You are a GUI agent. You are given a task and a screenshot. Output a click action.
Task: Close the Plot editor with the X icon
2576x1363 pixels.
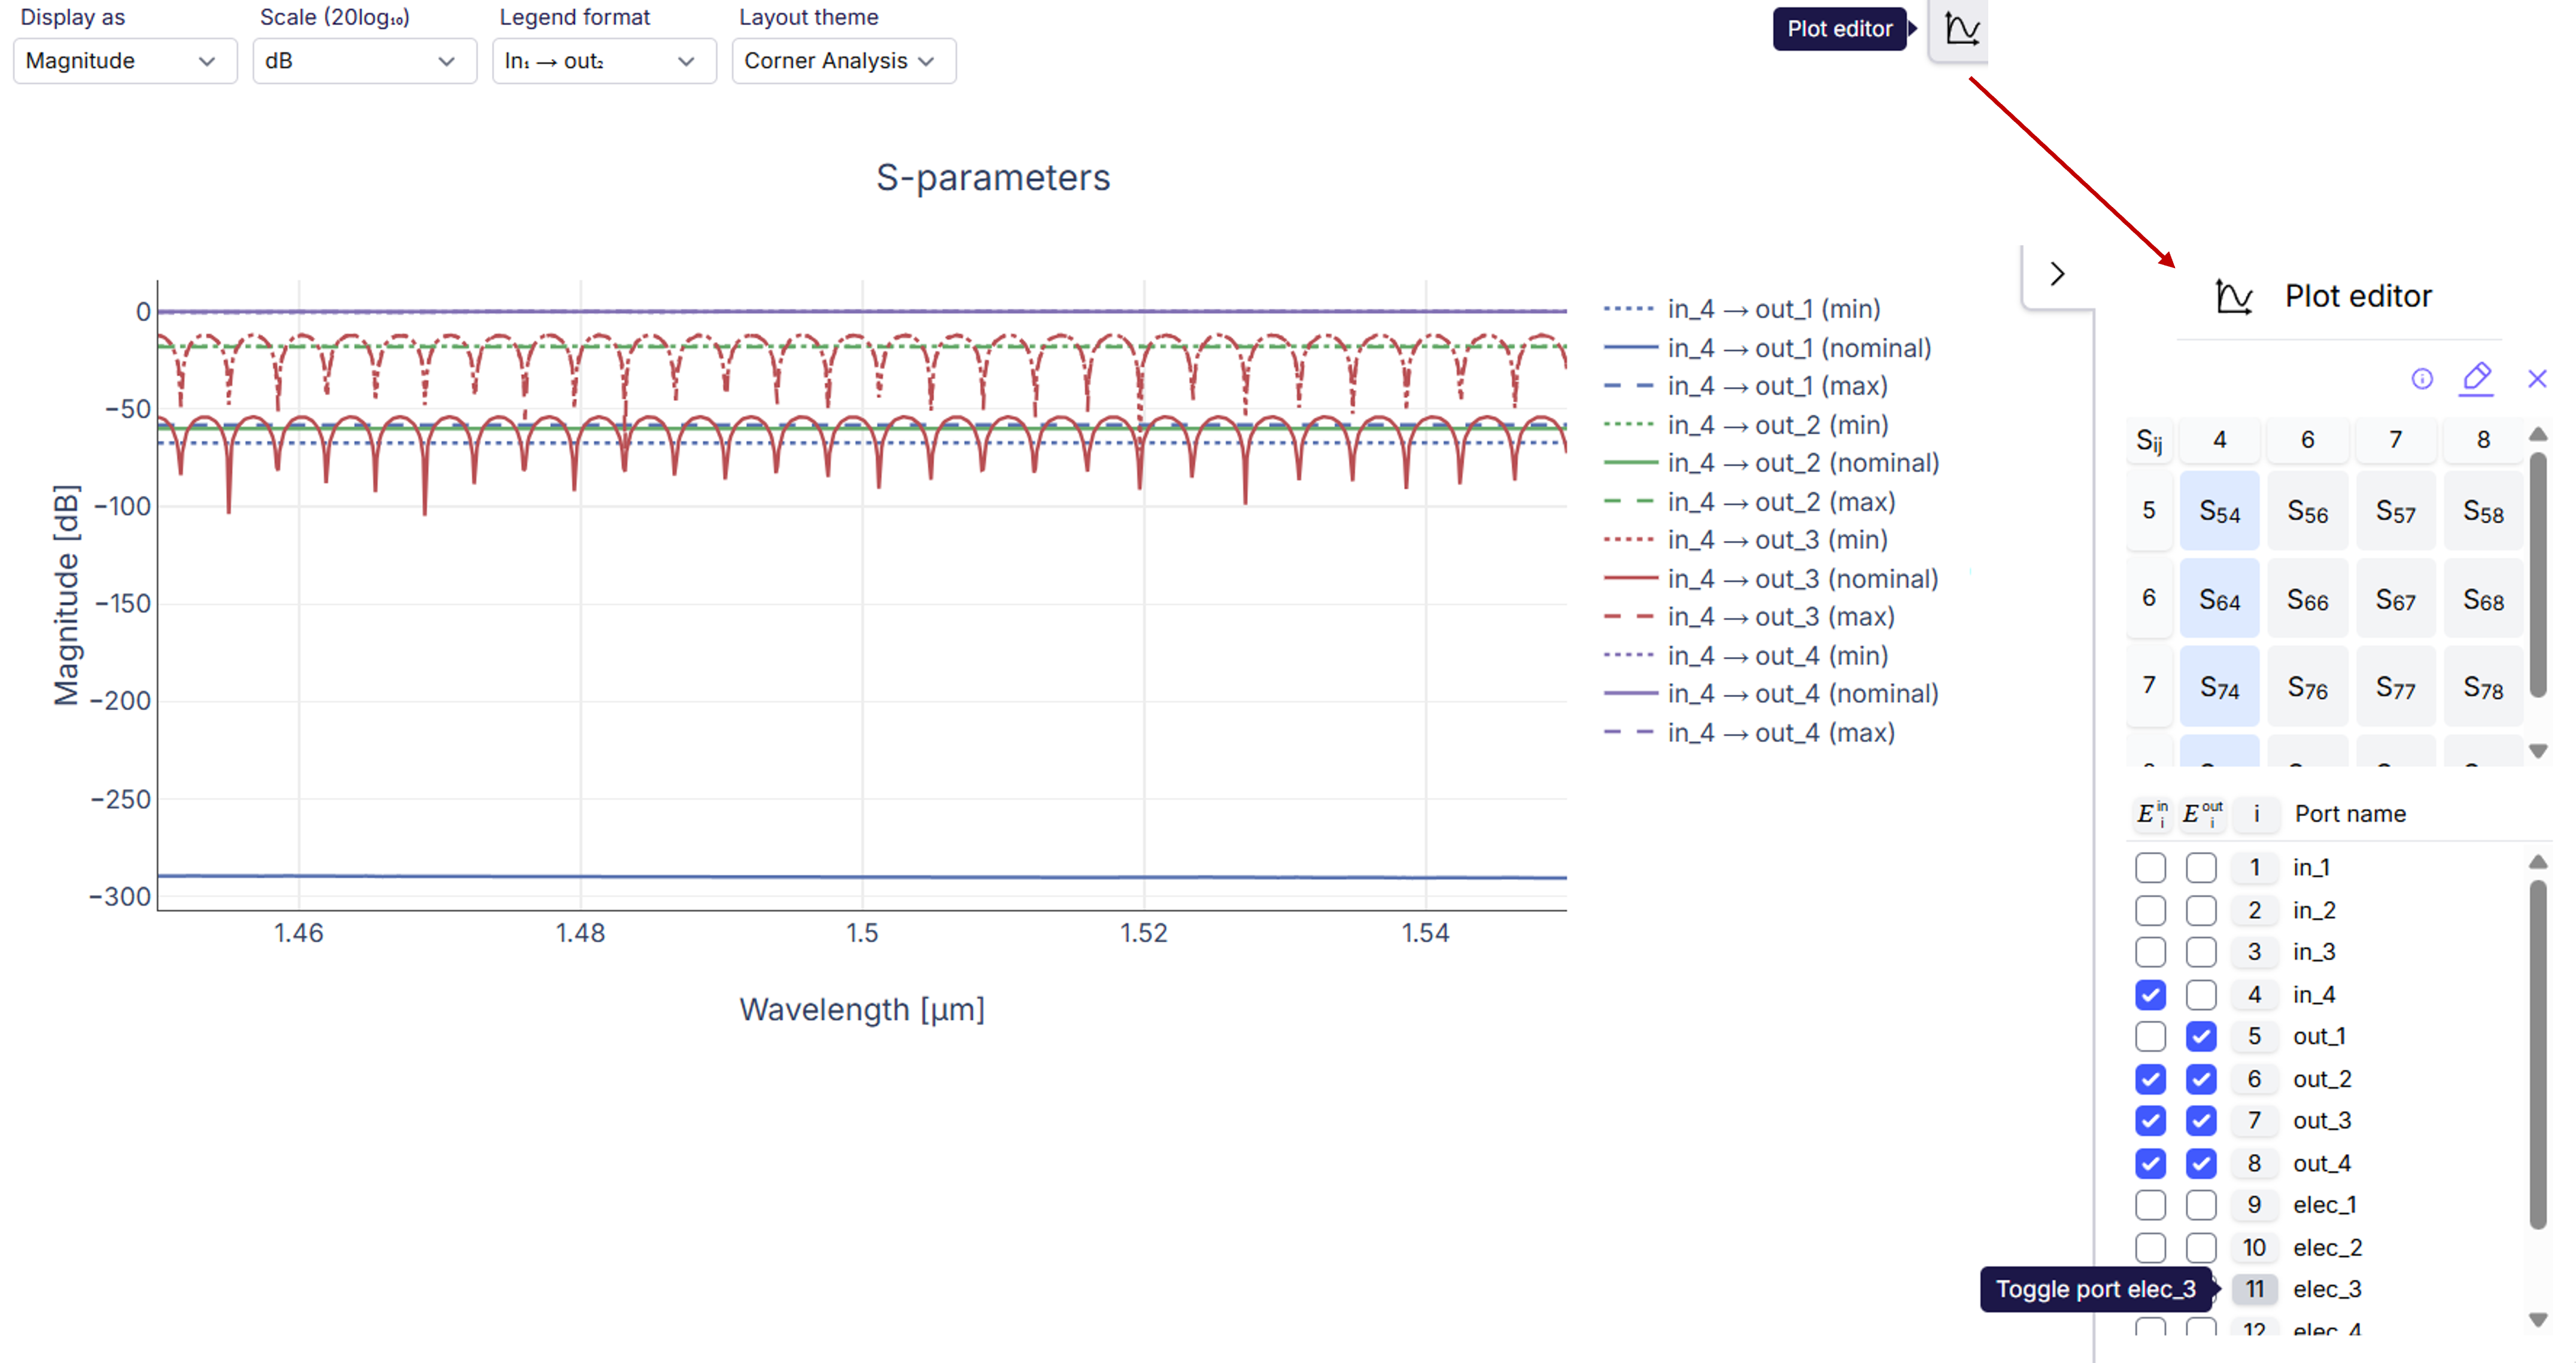click(2536, 379)
